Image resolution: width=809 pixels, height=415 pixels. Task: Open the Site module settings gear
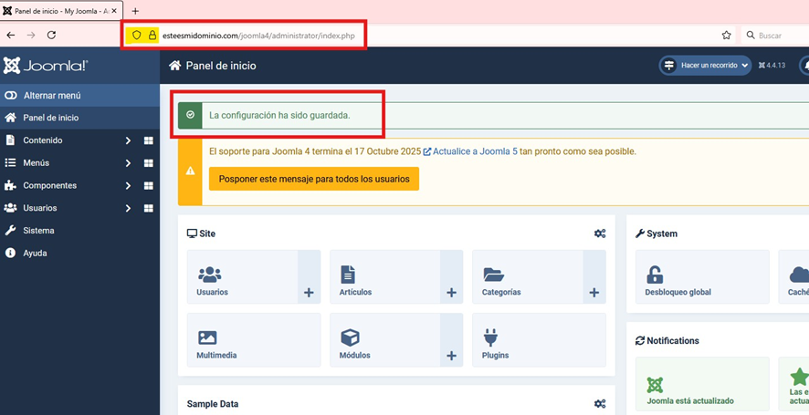tap(600, 233)
